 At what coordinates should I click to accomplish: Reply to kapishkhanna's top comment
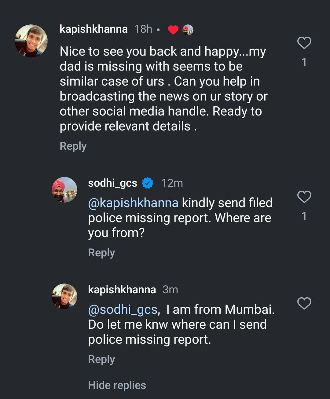pyautogui.click(x=73, y=146)
